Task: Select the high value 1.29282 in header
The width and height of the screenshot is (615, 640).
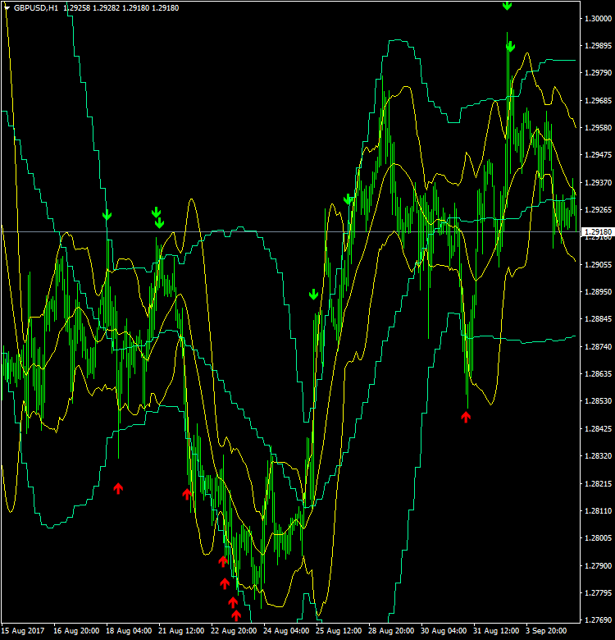Action: point(107,7)
